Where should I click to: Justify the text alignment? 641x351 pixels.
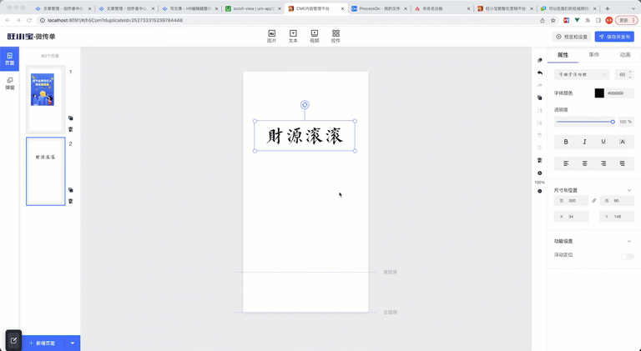622,163
